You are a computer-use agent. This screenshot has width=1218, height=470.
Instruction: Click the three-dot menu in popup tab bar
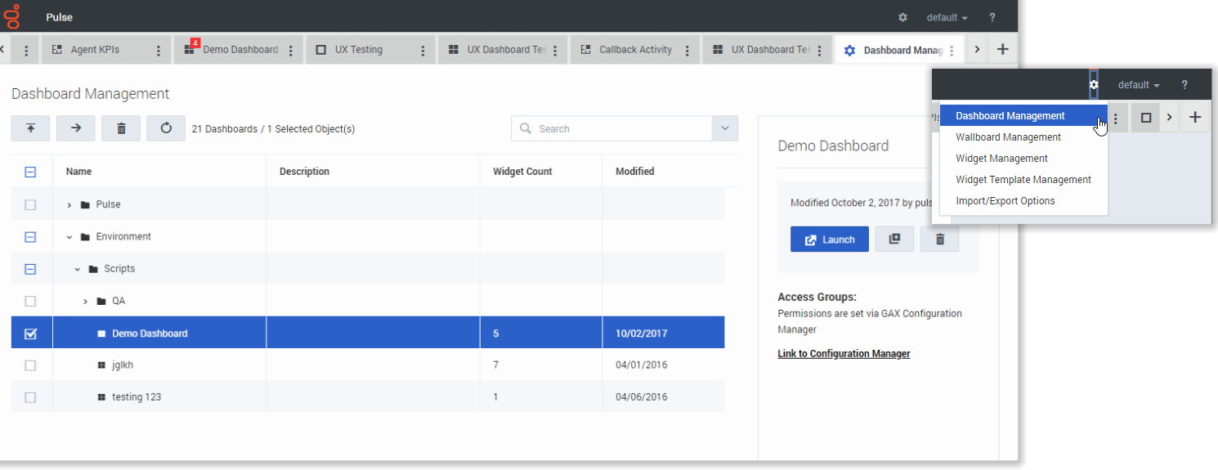[1116, 118]
